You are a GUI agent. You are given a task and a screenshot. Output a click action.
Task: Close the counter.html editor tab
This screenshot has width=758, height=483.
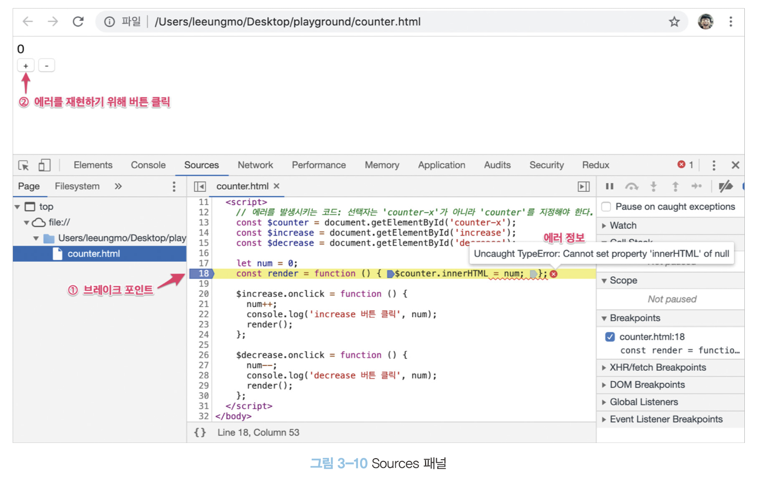276,186
